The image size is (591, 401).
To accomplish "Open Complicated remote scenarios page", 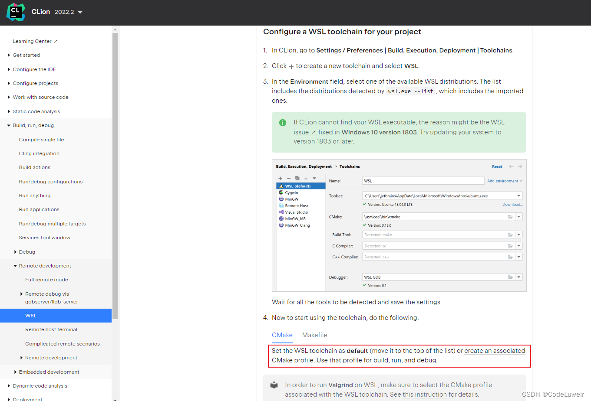I will (x=63, y=344).
